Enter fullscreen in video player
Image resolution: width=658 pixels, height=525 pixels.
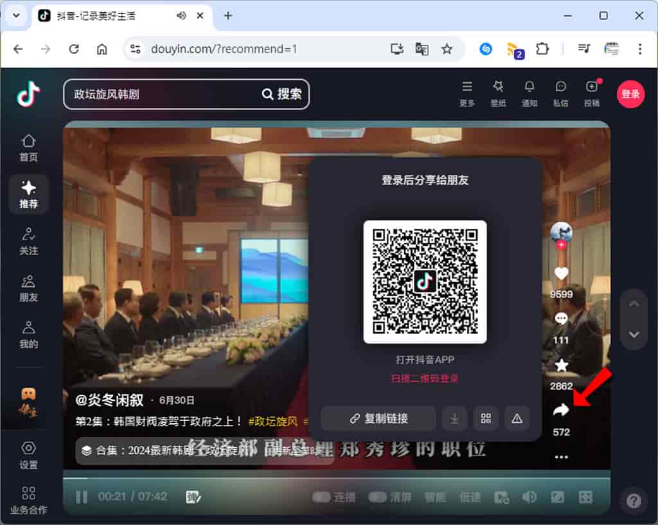585,497
